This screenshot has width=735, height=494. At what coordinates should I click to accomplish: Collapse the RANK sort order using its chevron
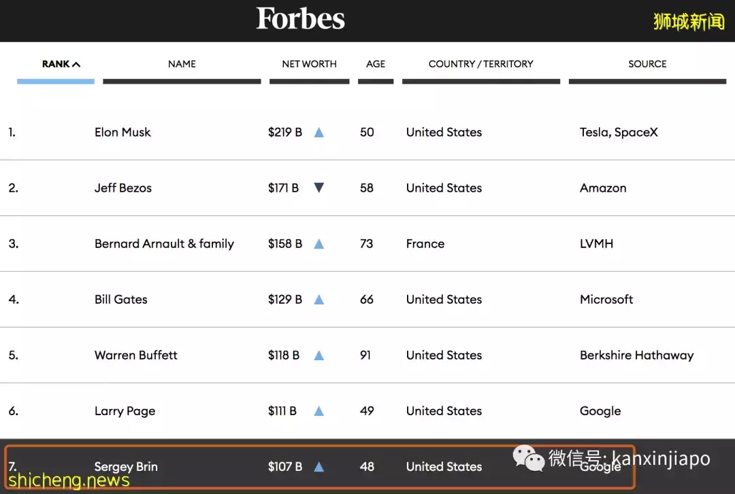(x=75, y=63)
